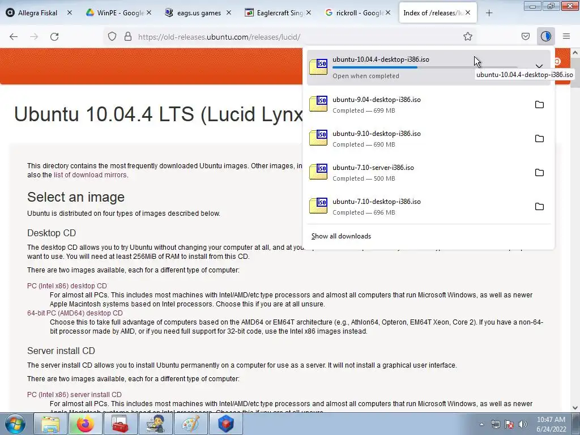Click the scrollbar up arrow
Viewport: 580px width, 435px height.
click(x=575, y=53)
